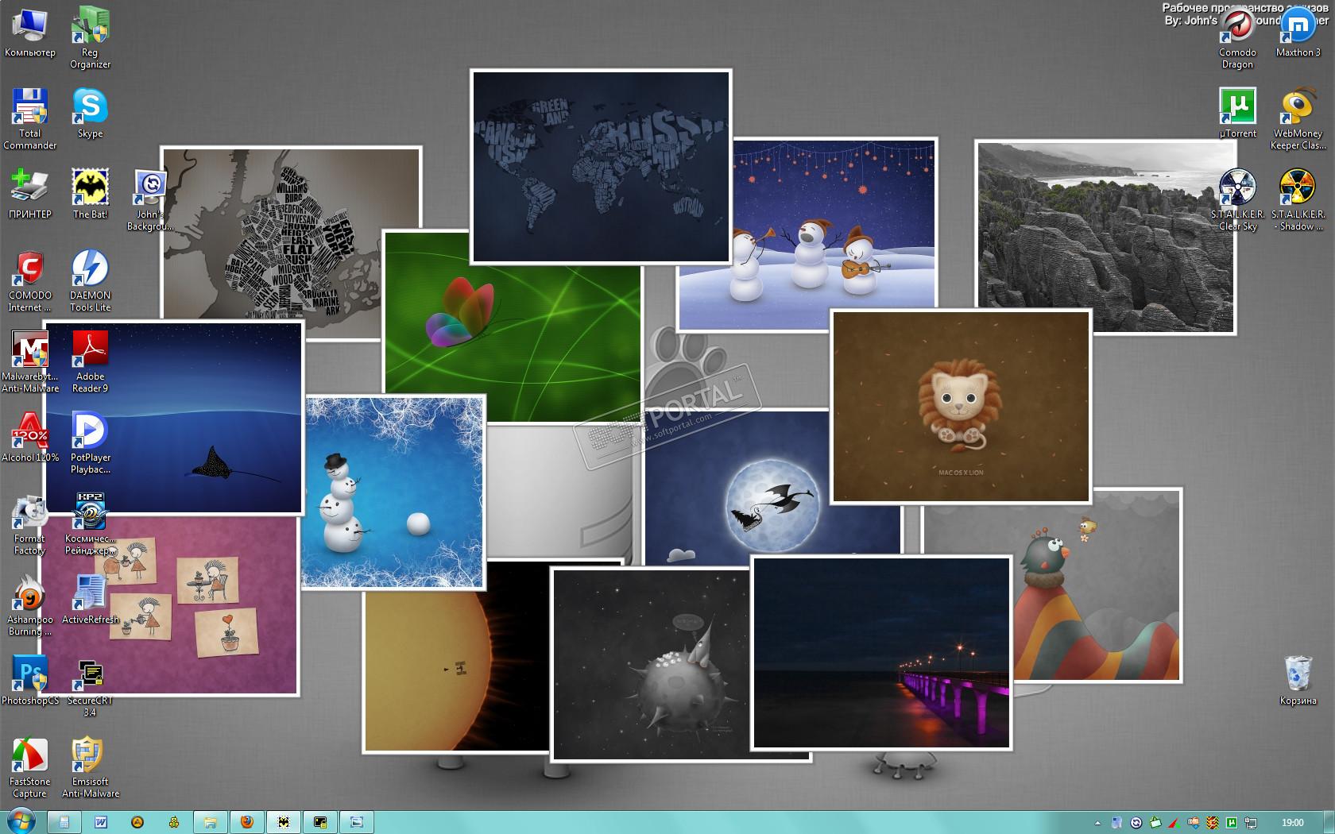Launch The Bat! mail client icon
Screen dimensions: 1335x834
pyautogui.click(x=90, y=194)
